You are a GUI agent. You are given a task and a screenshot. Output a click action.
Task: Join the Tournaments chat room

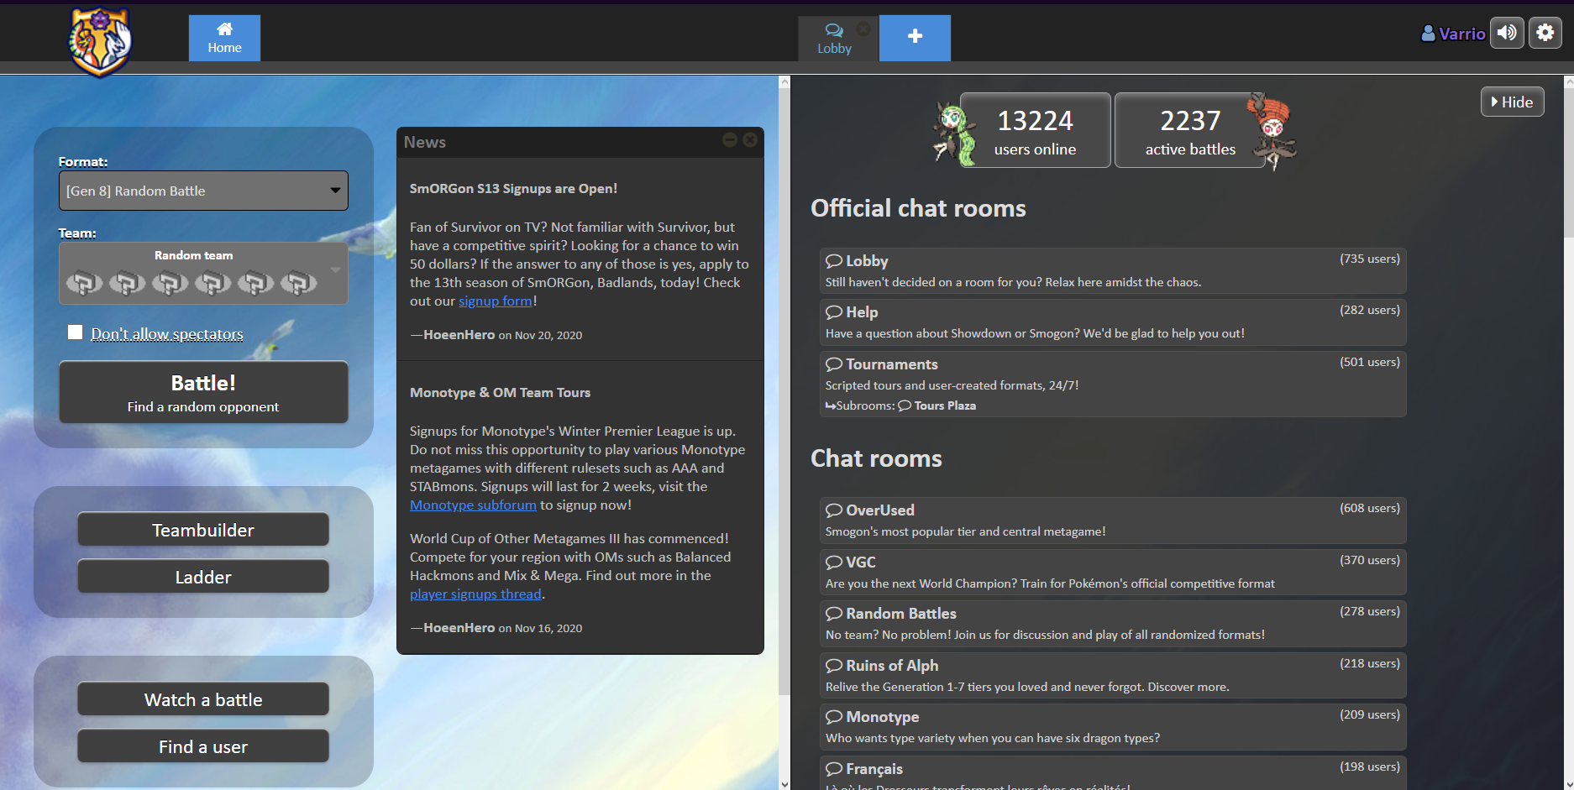(x=1113, y=384)
